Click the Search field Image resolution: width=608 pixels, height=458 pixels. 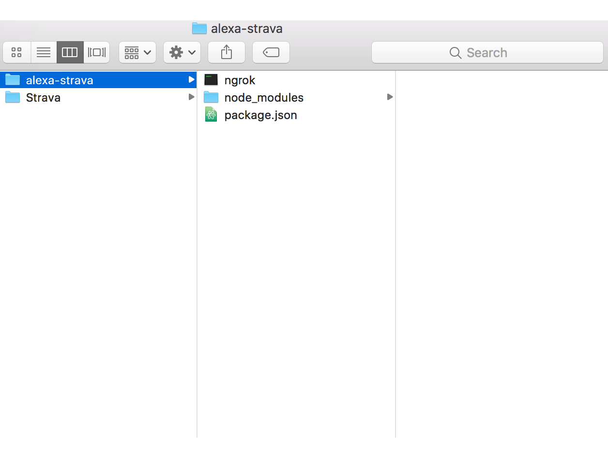coord(487,52)
